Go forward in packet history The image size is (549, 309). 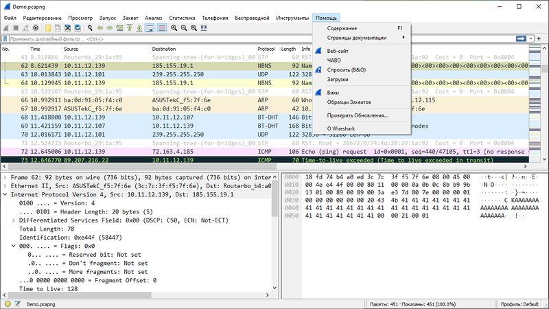click(110, 28)
